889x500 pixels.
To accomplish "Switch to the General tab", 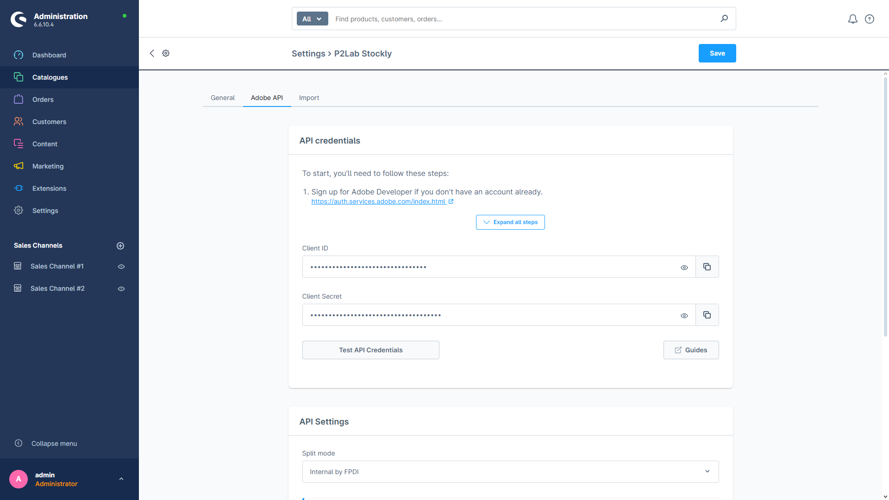I will tap(223, 98).
